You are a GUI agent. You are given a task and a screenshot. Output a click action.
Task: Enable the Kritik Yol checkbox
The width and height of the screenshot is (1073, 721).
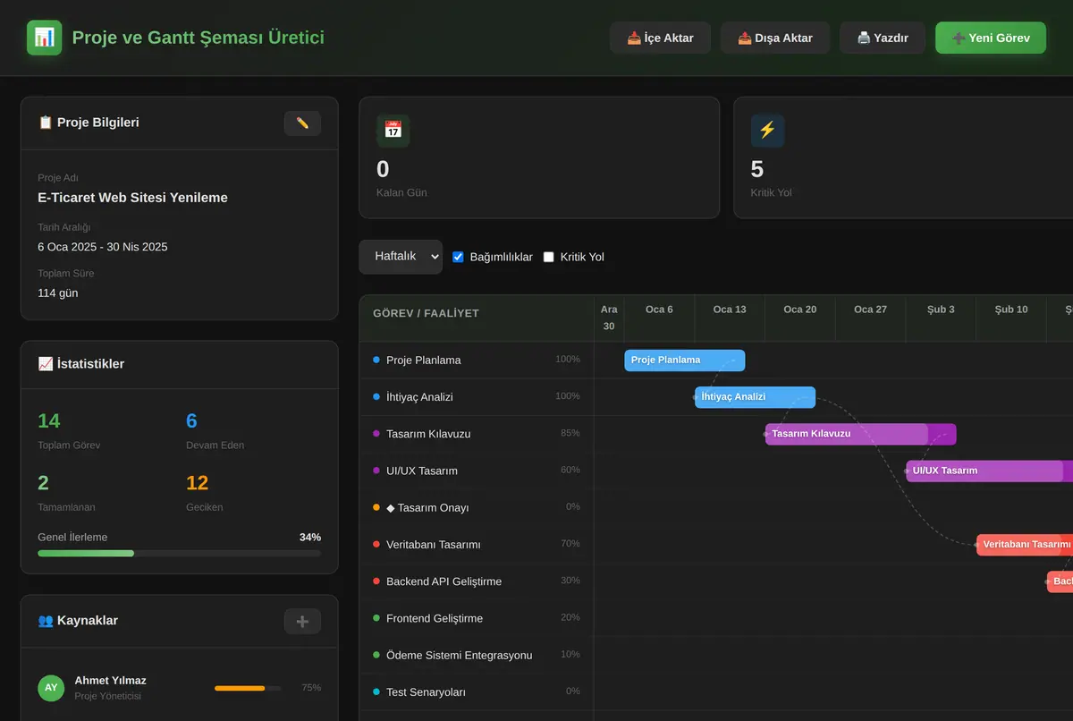point(549,257)
